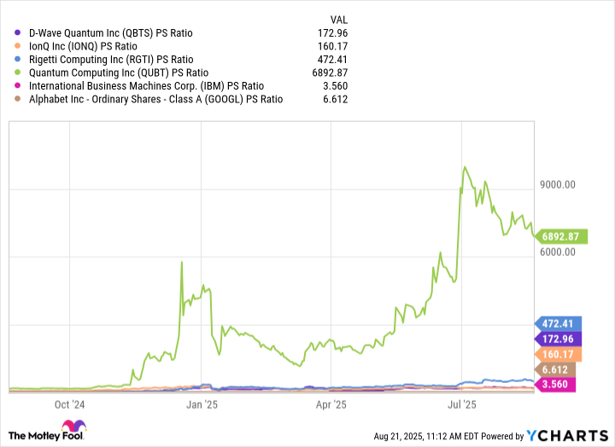Select International Business Machines Corp. (IBM) label
Image resolution: width=615 pixels, height=447 pixels.
point(146,86)
